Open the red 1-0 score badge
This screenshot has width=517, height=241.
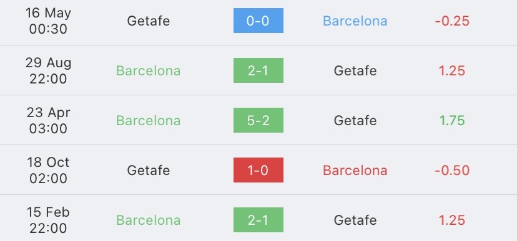pos(258,170)
